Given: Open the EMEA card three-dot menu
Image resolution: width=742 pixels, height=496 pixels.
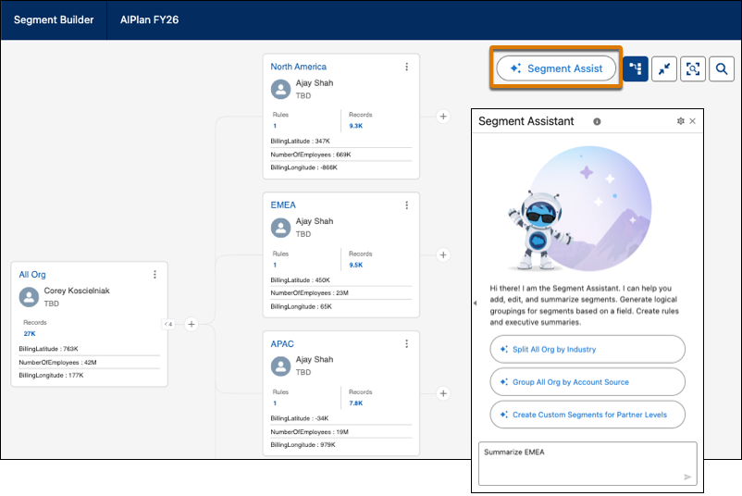Looking at the screenshot, I should pos(406,205).
